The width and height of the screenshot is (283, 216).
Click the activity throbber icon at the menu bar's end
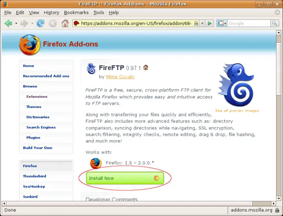click(x=277, y=12)
